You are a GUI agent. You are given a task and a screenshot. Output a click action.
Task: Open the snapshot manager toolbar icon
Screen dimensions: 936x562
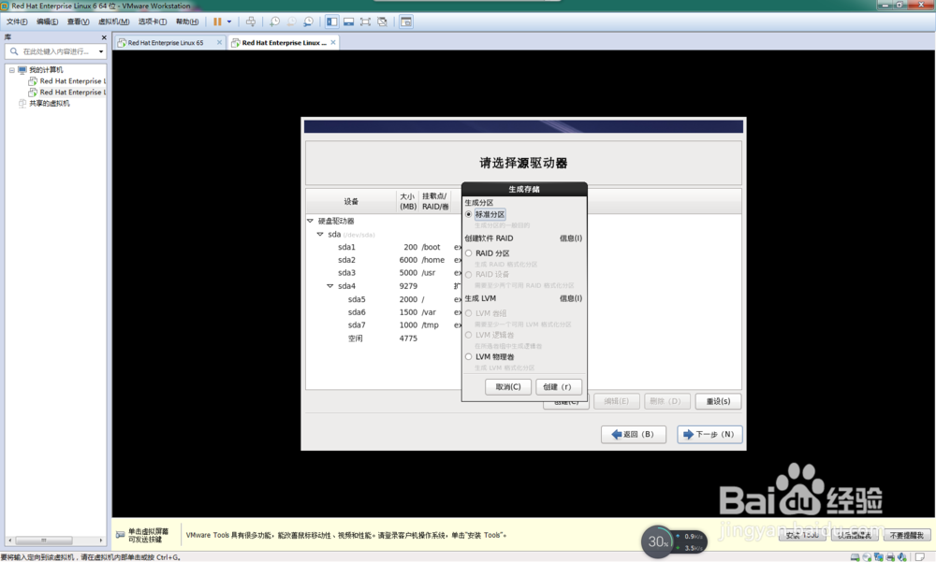308,22
